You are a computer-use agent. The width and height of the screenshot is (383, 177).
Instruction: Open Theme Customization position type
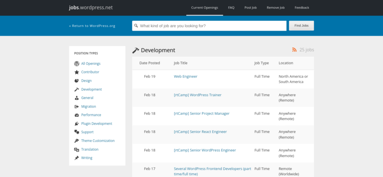tap(98, 141)
